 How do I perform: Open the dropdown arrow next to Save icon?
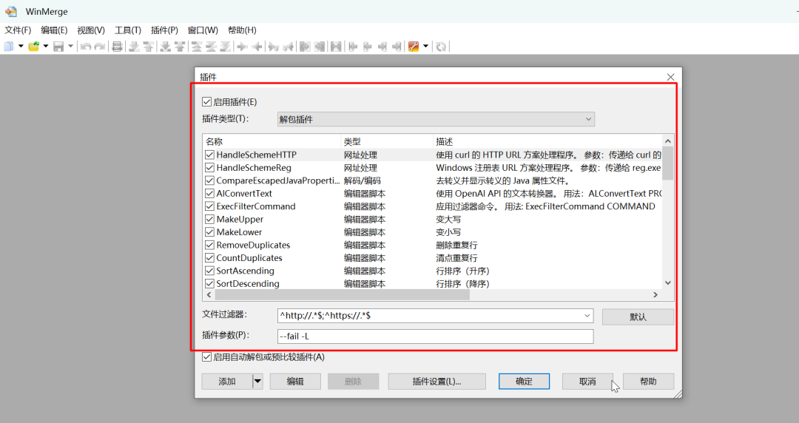(x=70, y=47)
